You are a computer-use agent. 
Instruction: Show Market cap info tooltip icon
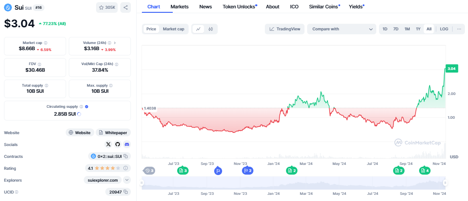click(x=46, y=43)
